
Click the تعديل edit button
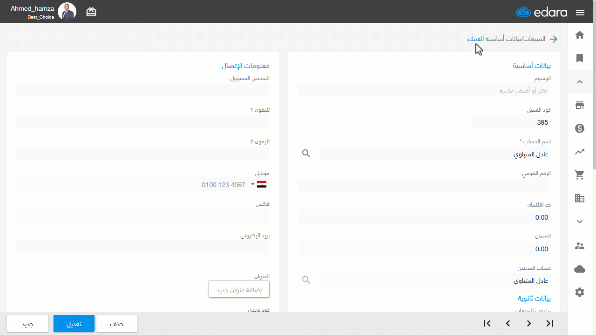coord(74,323)
